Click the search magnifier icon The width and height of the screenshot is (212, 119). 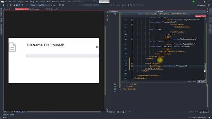pos(95,2)
